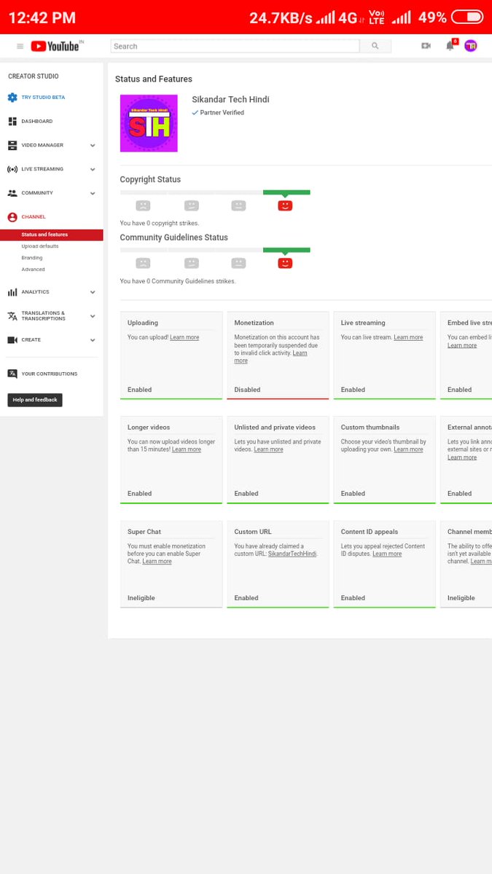Click the Try Studio Beta link
Screen dimensions: 492x874
[x=43, y=97]
